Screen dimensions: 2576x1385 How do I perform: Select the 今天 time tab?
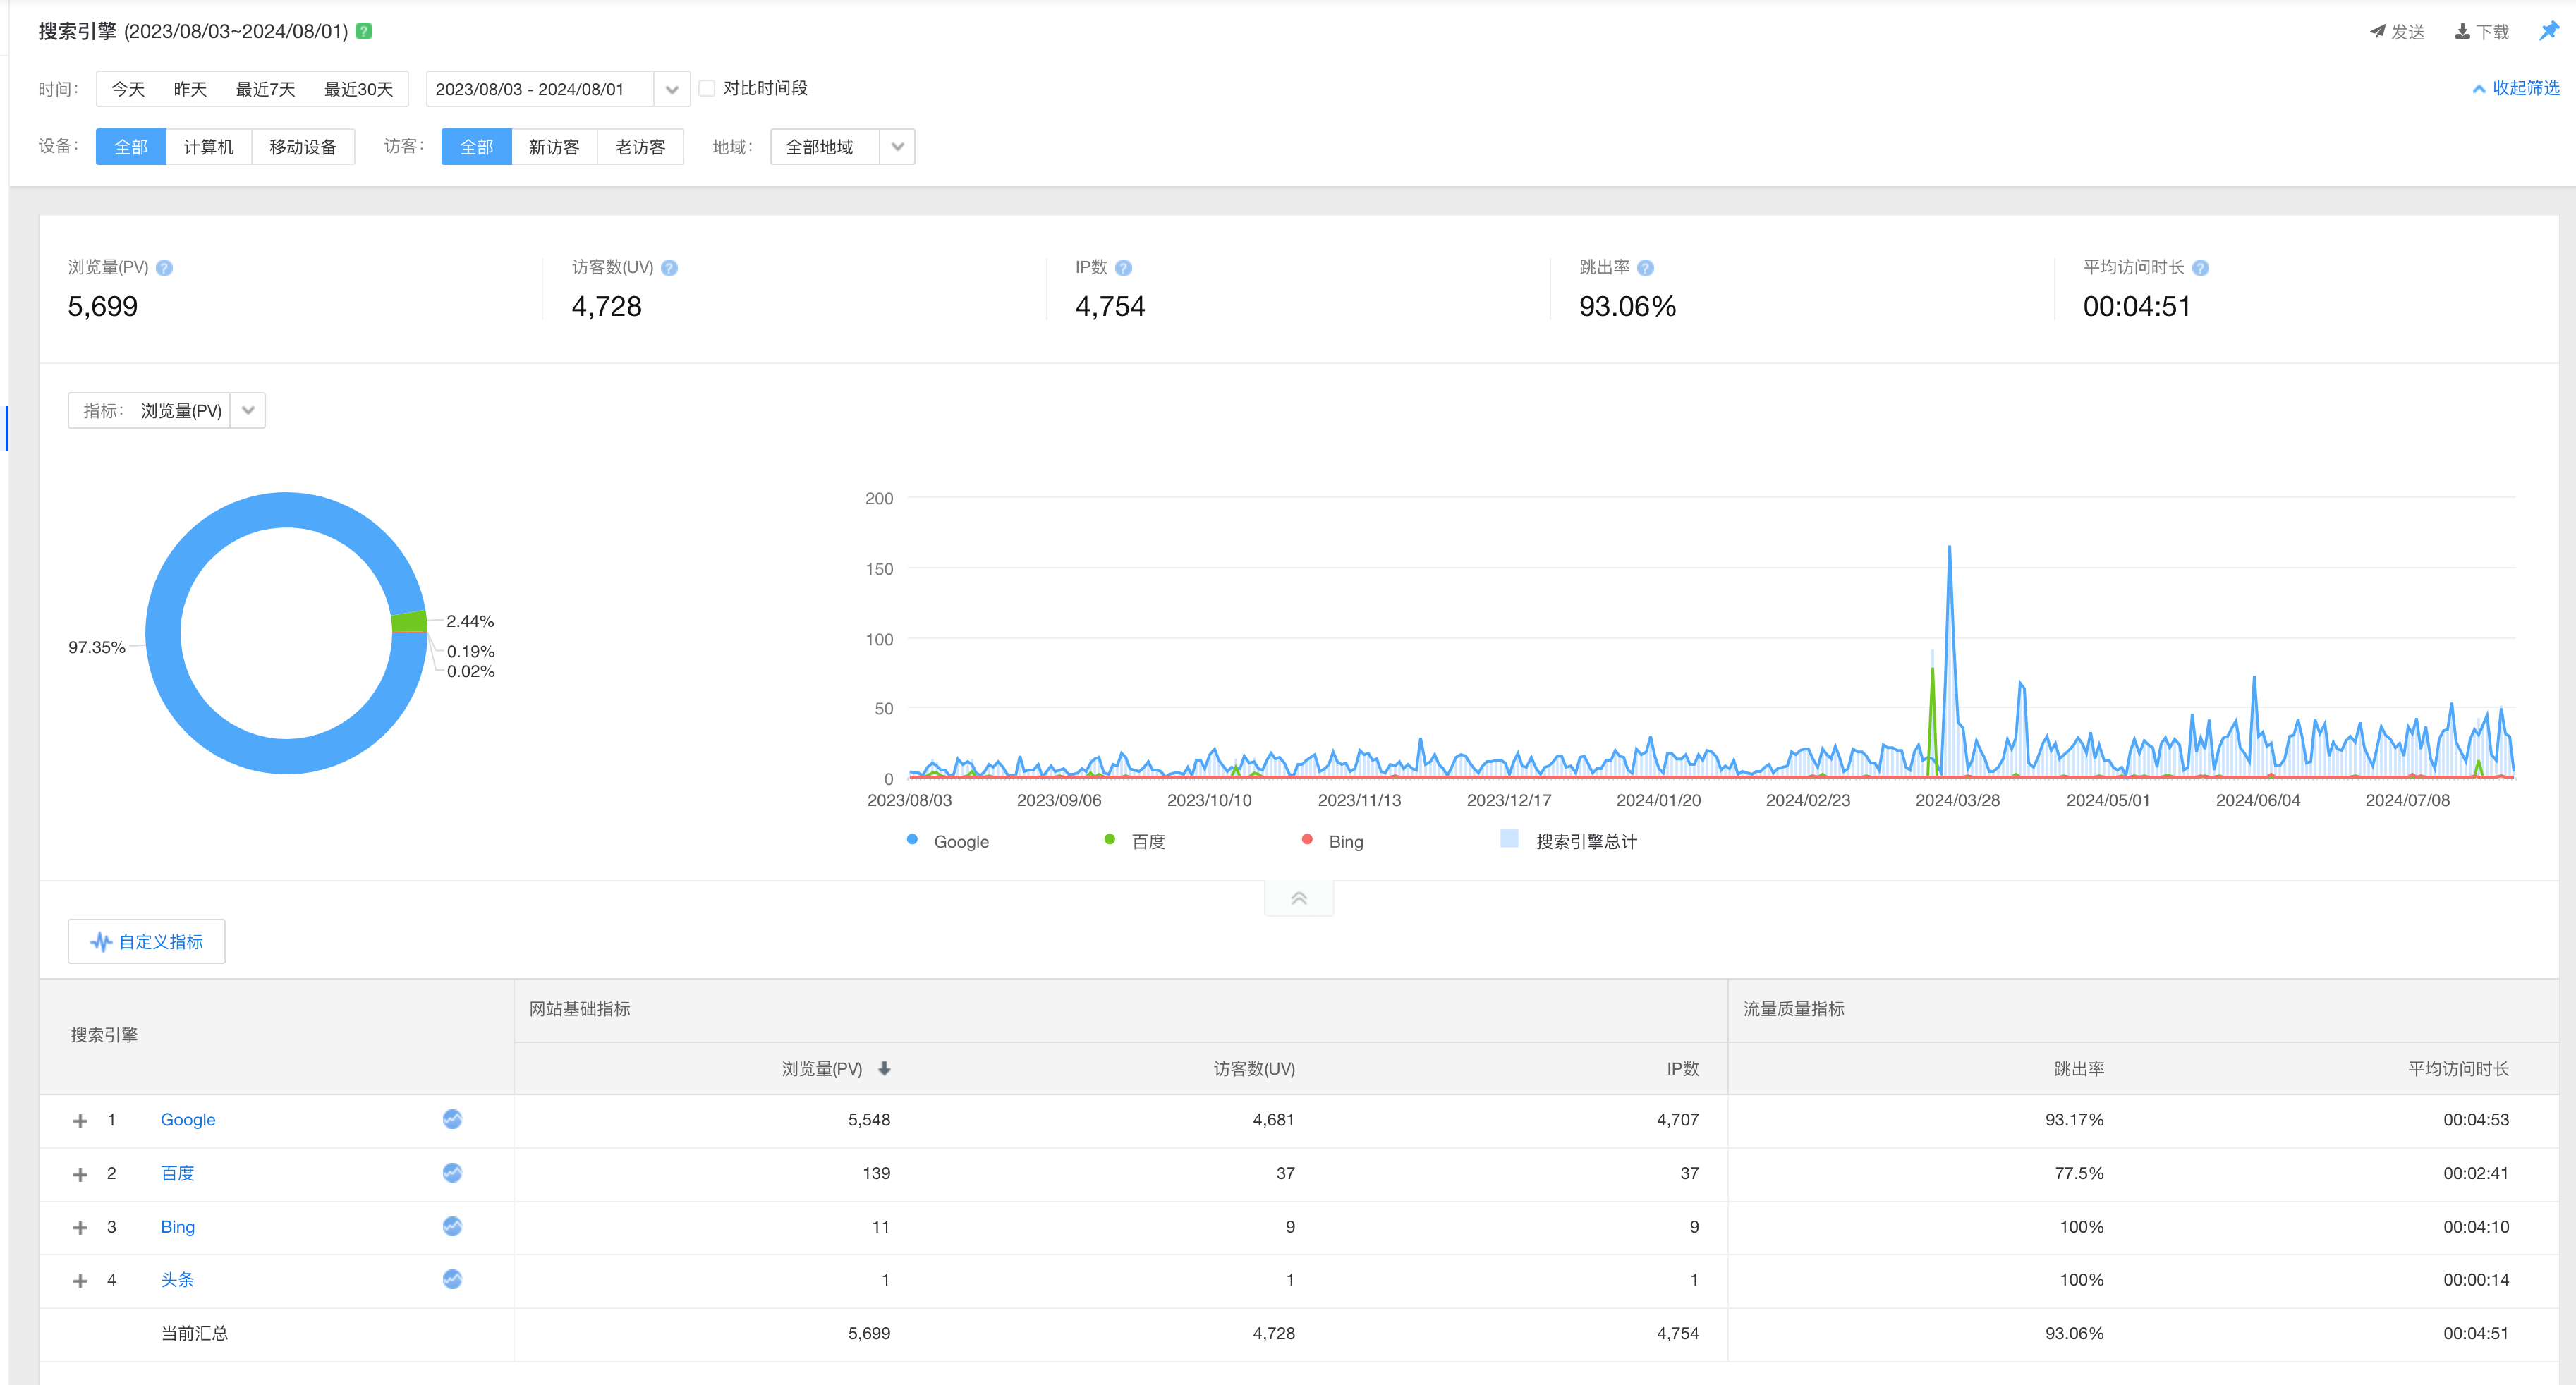pos(128,89)
